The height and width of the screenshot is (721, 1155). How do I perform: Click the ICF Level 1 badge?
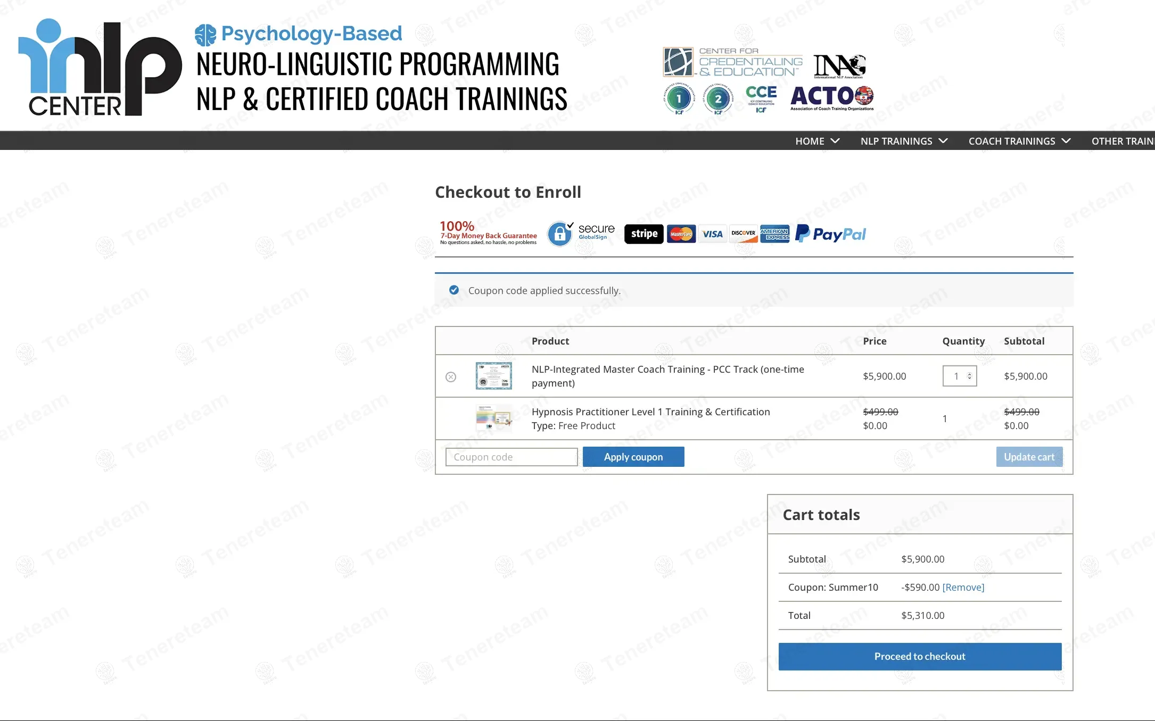coord(679,99)
